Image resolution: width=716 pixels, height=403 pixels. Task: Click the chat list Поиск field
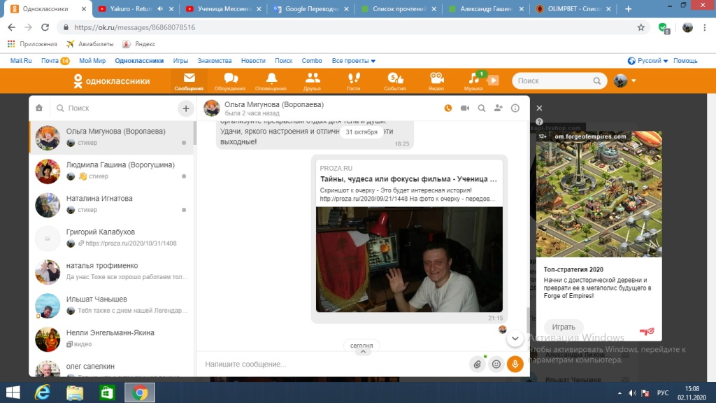[x=114, y=108]
